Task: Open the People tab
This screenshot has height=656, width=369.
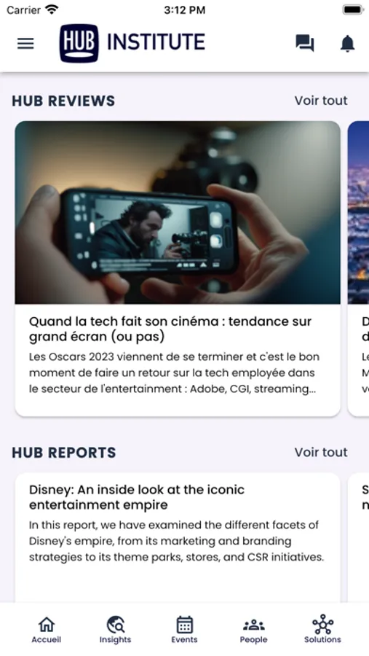Action: [254, 630]
